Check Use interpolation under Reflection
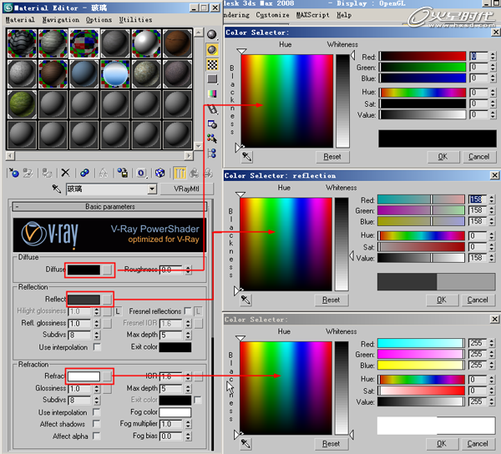The width and height of the screenshot is (501, 454). [x=98, y=347]
